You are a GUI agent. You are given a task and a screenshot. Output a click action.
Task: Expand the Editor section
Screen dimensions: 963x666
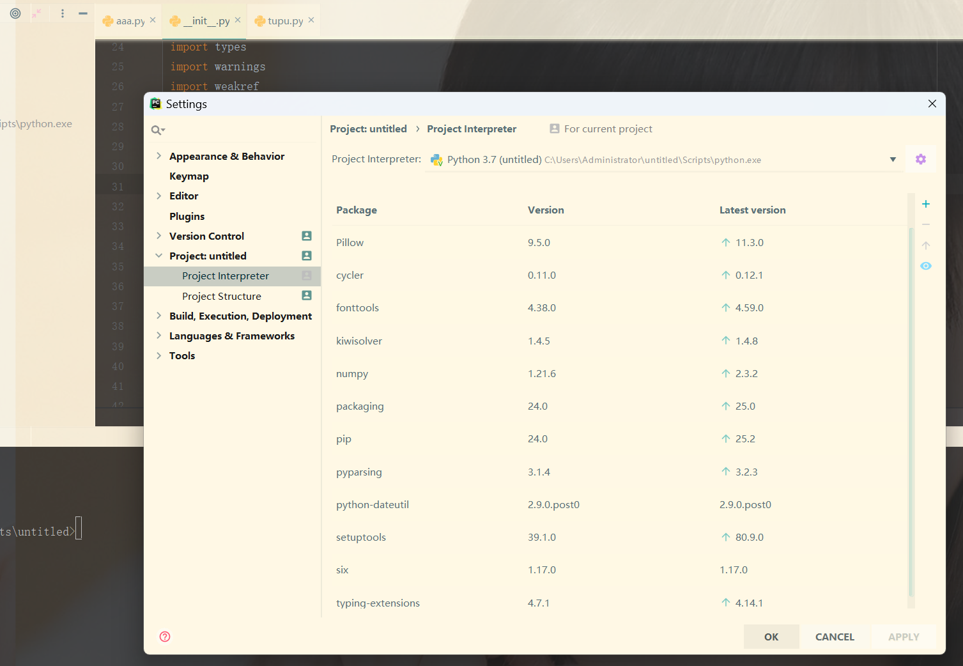coord(158,196)
